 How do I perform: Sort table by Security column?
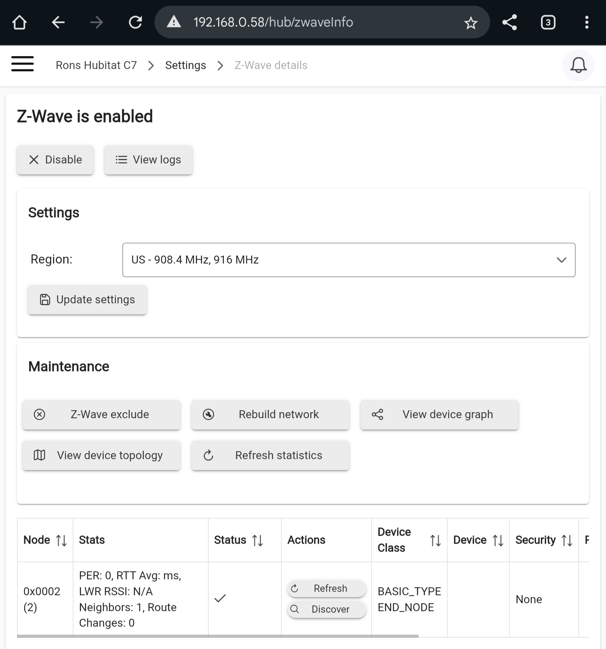click(567, 540)
